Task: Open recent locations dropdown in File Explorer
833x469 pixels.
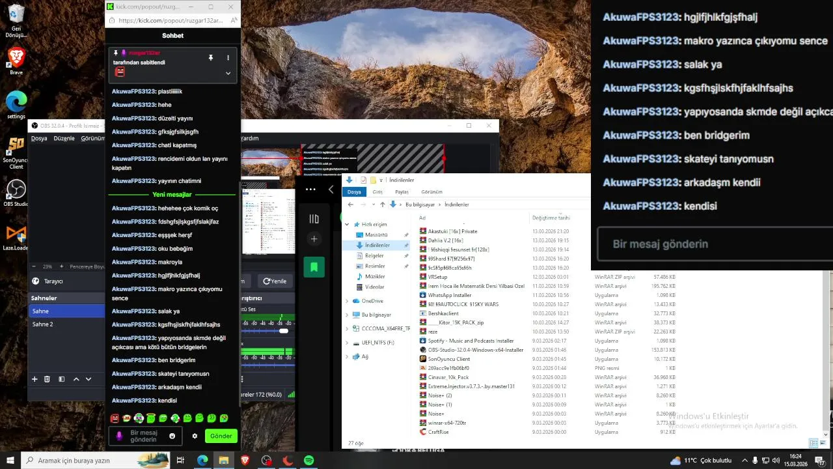Action: pos(373,205)
